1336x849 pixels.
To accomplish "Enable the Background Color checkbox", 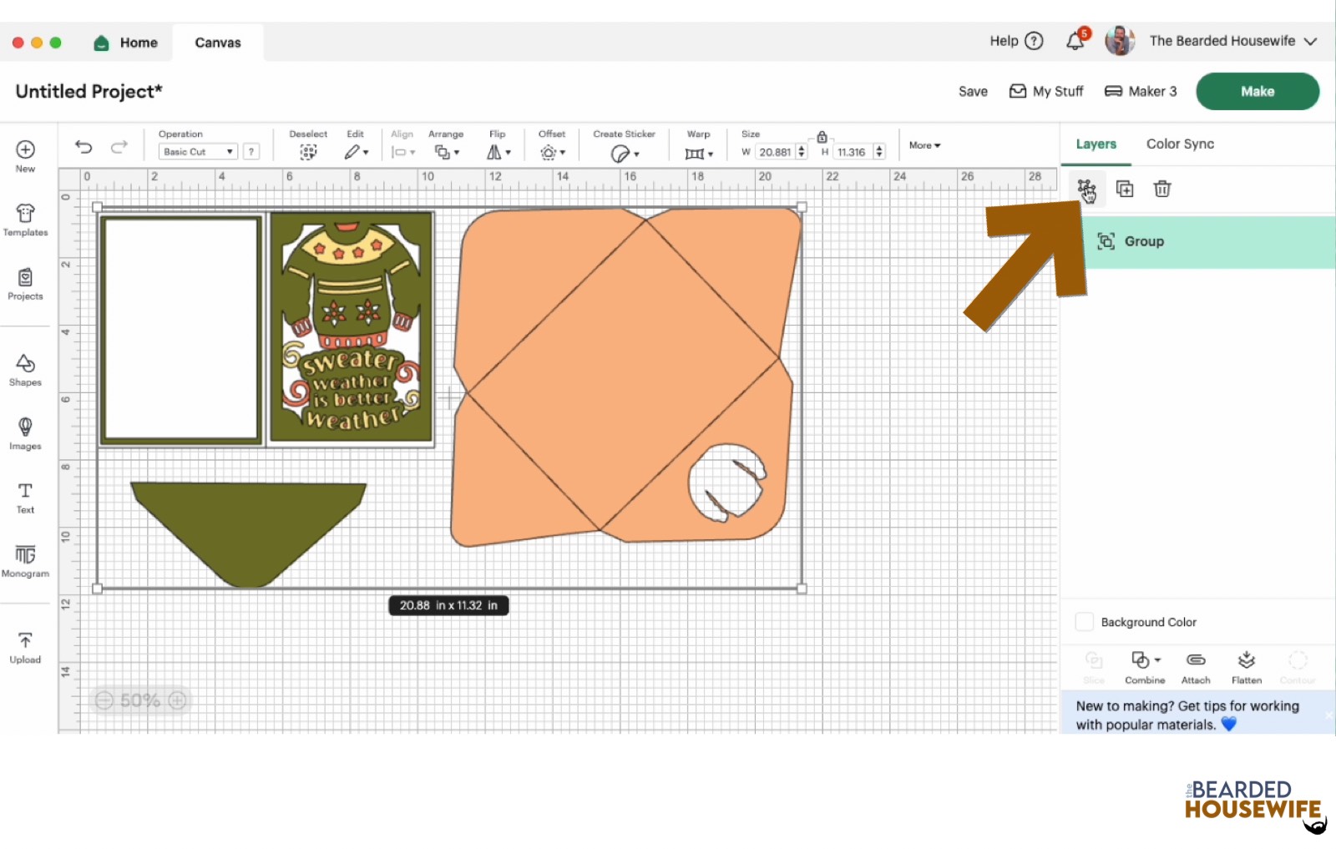I will coord(1084,621).
